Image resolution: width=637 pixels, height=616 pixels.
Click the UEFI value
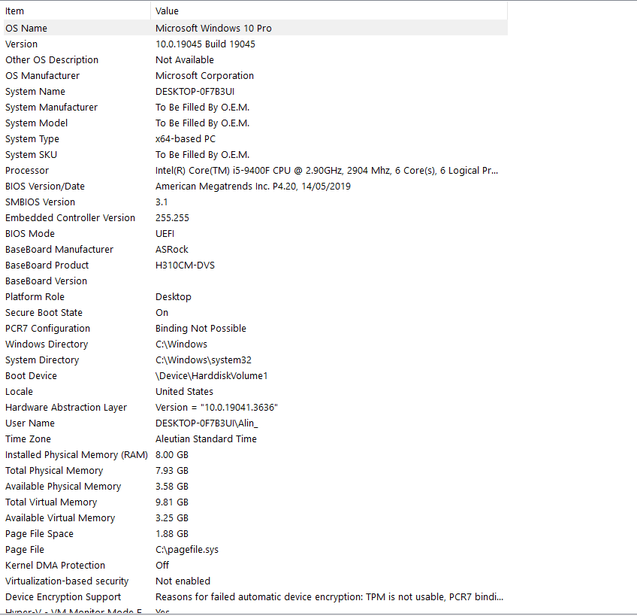point(165,234)
